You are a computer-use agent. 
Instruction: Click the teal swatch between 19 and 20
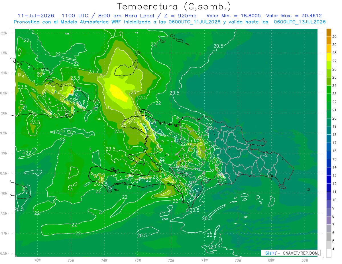(x=329, y=122)
